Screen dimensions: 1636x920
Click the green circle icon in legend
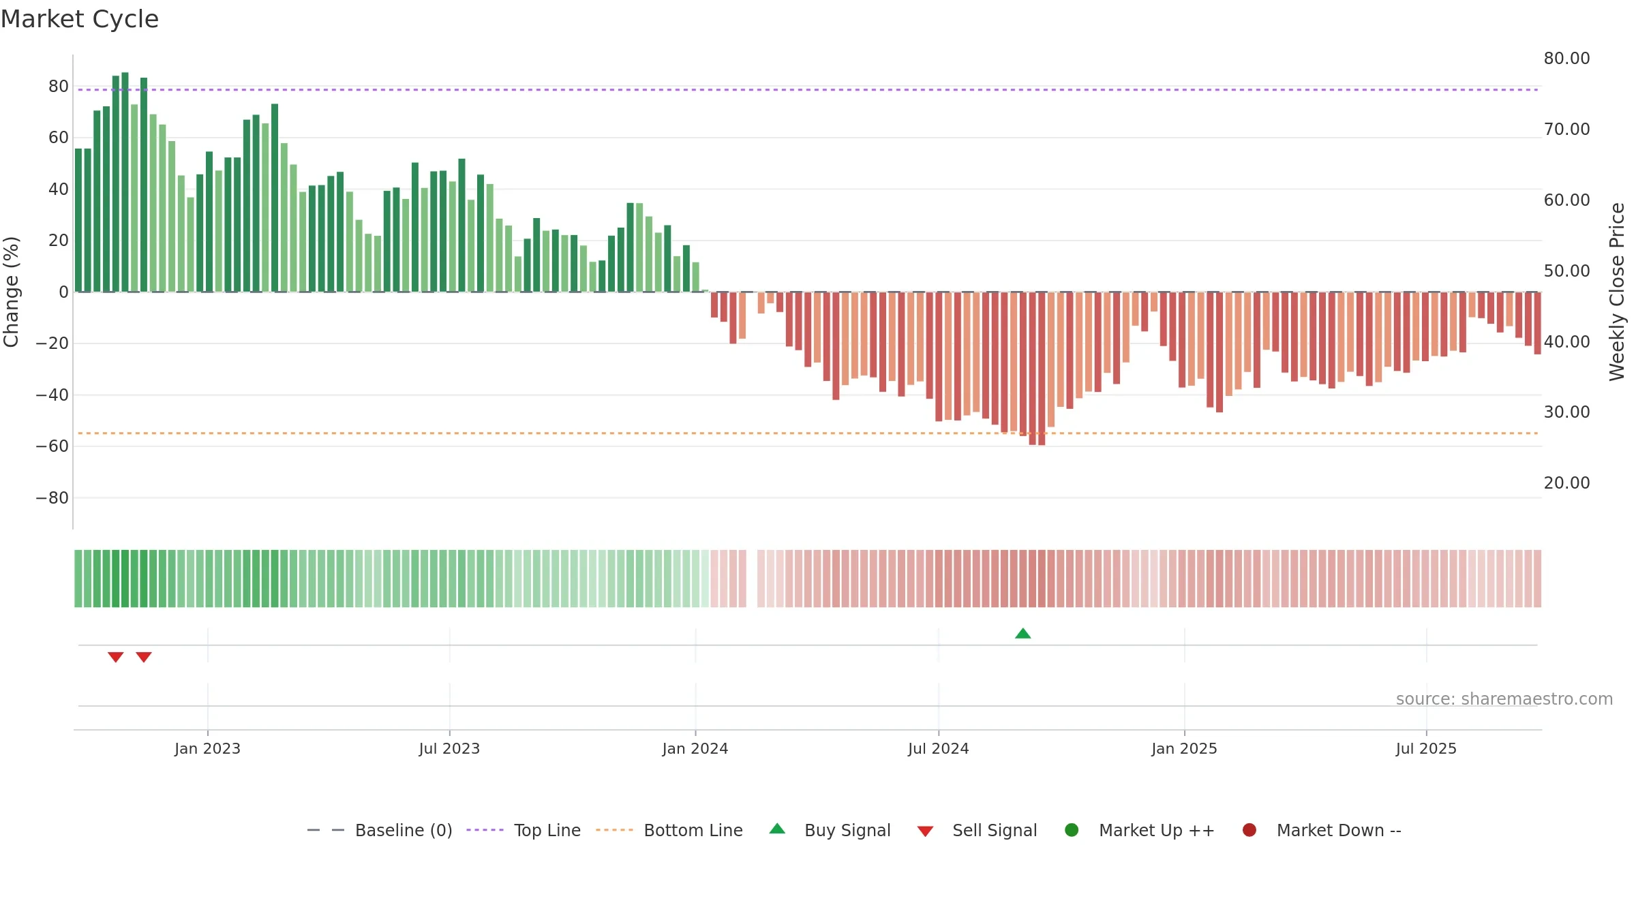click(x=1072, y=830)
